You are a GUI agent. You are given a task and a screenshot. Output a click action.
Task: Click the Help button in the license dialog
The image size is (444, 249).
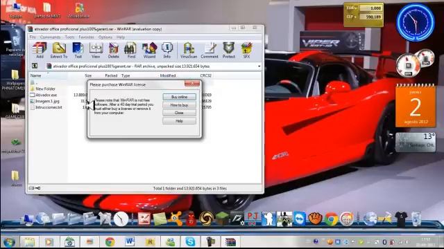pyautogui.click(x=179, y=121)
